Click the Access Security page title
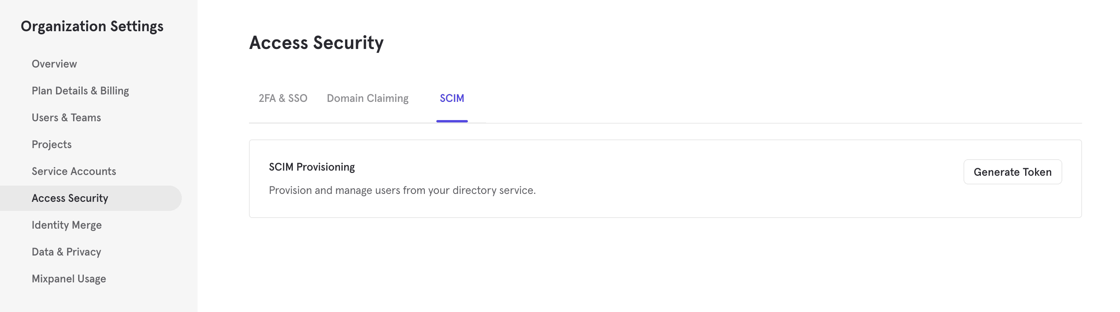Screen dimensions: 1120x312 click(x=316, y=43)
